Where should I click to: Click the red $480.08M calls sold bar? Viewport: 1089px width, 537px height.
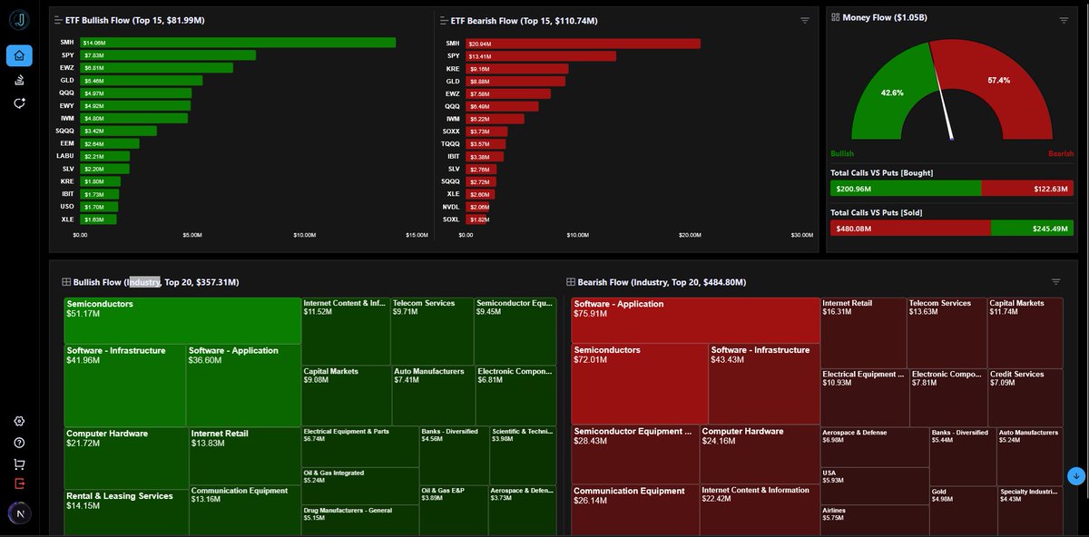click(910, 229)
